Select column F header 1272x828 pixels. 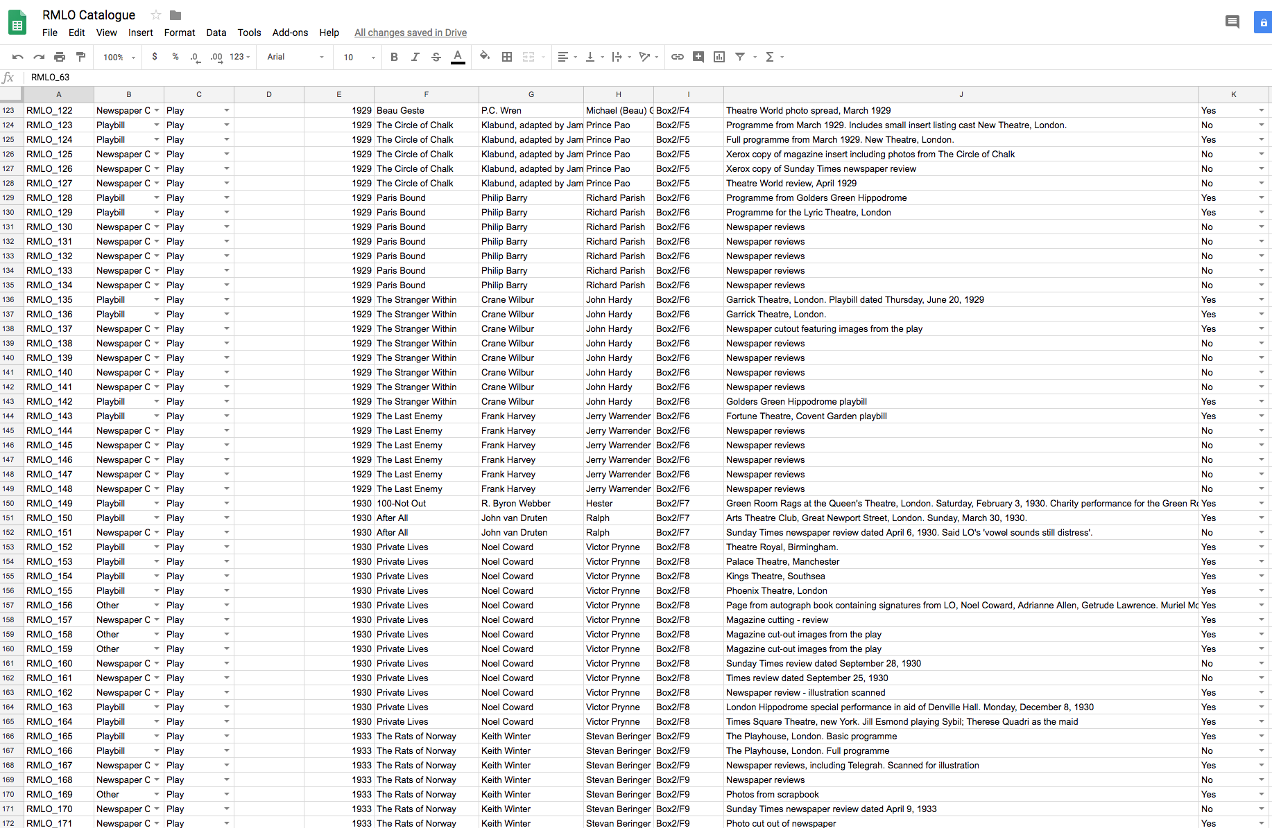[x=426, y=94]
